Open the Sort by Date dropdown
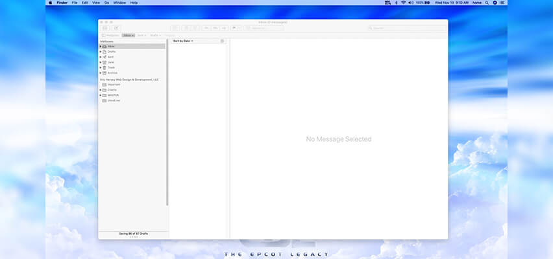553x259 pixels. tap(183, 41)
